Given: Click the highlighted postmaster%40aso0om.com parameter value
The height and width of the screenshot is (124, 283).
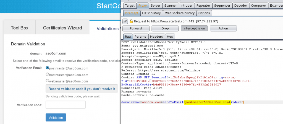Looking at the screenshot, I should (x=207, y=102).
